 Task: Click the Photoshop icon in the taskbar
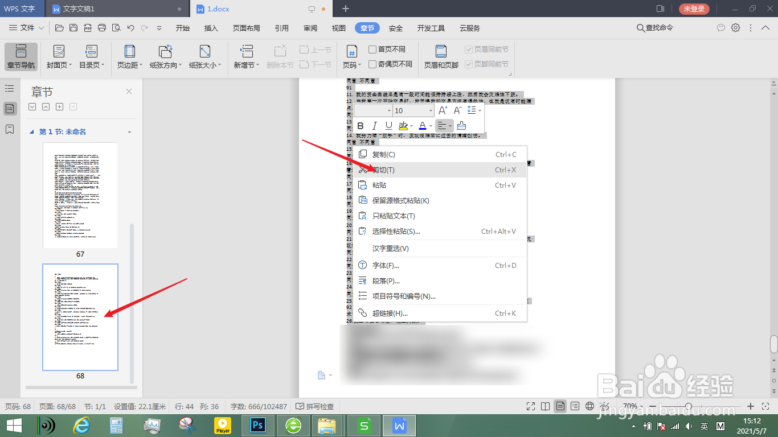pos(258,425)
